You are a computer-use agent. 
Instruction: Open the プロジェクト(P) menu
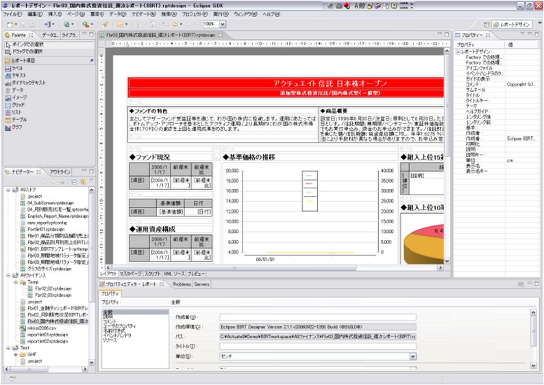point(195,14)
